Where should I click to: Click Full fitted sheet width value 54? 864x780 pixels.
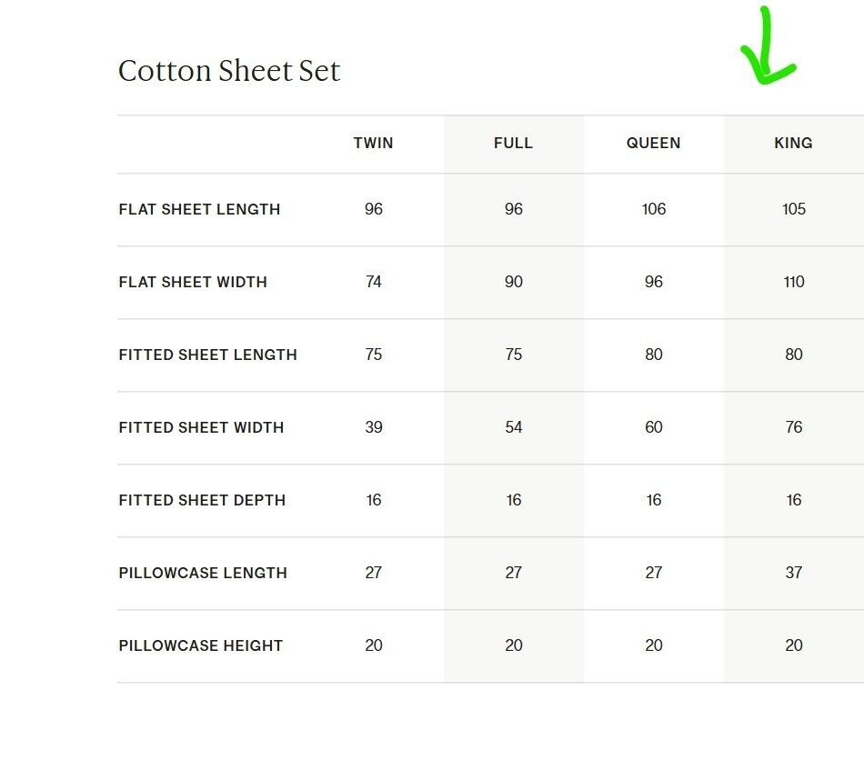tap(514, 427)
